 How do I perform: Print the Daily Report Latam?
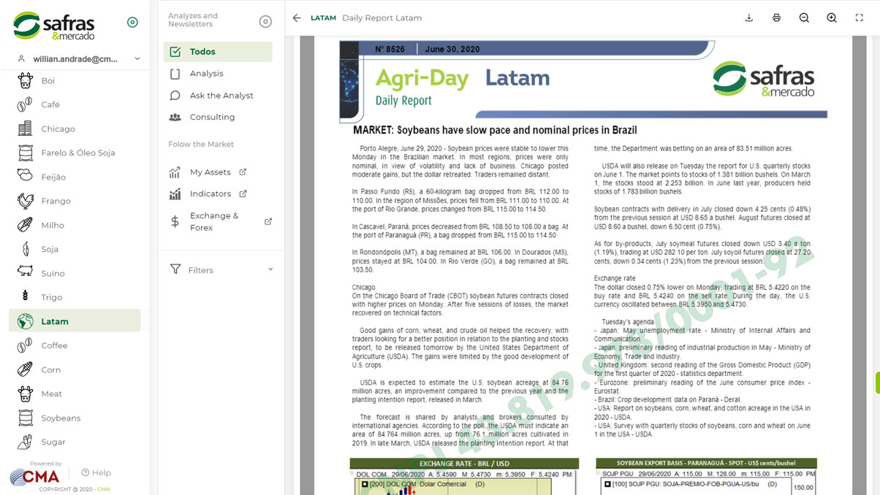776,18
